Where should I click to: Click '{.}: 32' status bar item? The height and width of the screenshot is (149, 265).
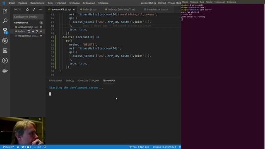pos(37,147)
